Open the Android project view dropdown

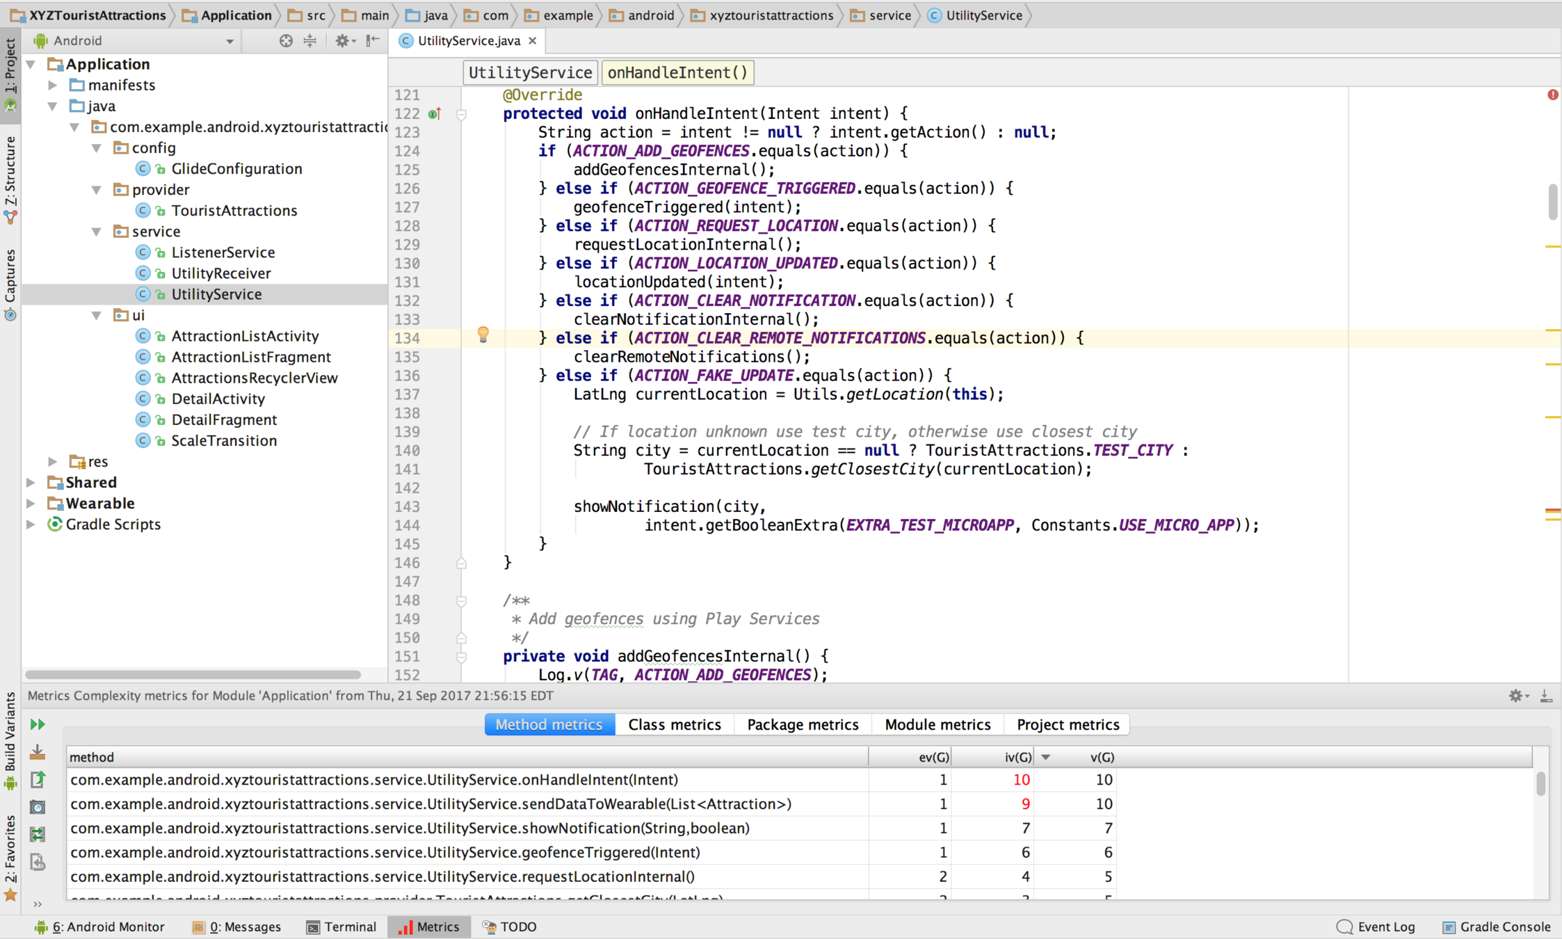tap(230, 41)
